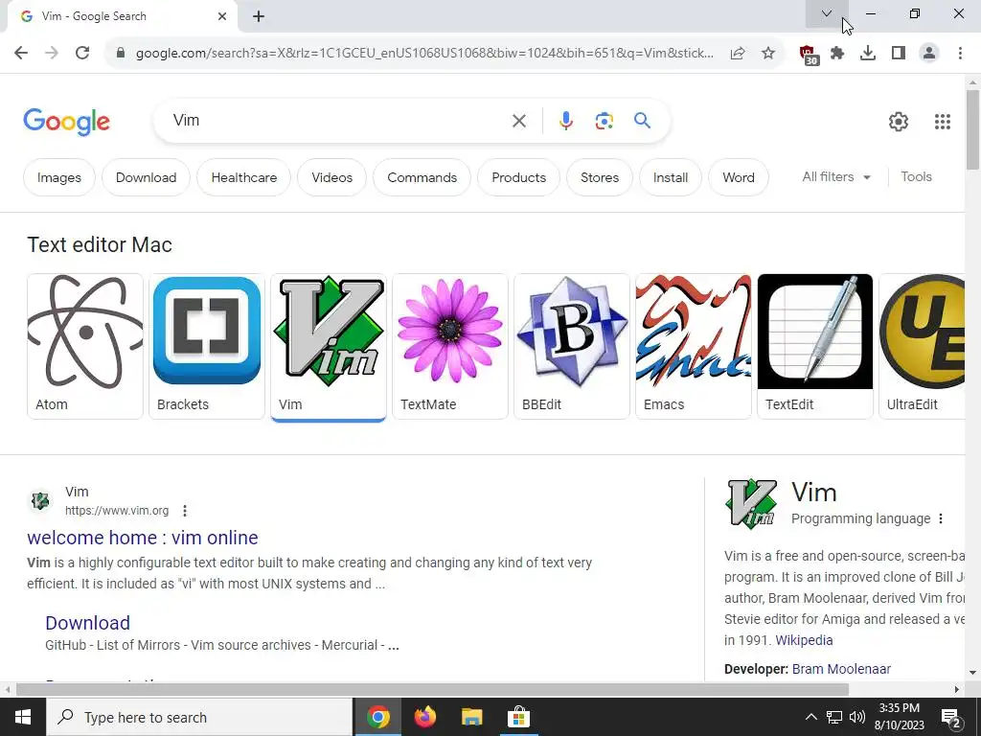Select the Install filter chip
The height and width of the screenshot is (736, 981).
pyautogui.click(x=670, y=177)
